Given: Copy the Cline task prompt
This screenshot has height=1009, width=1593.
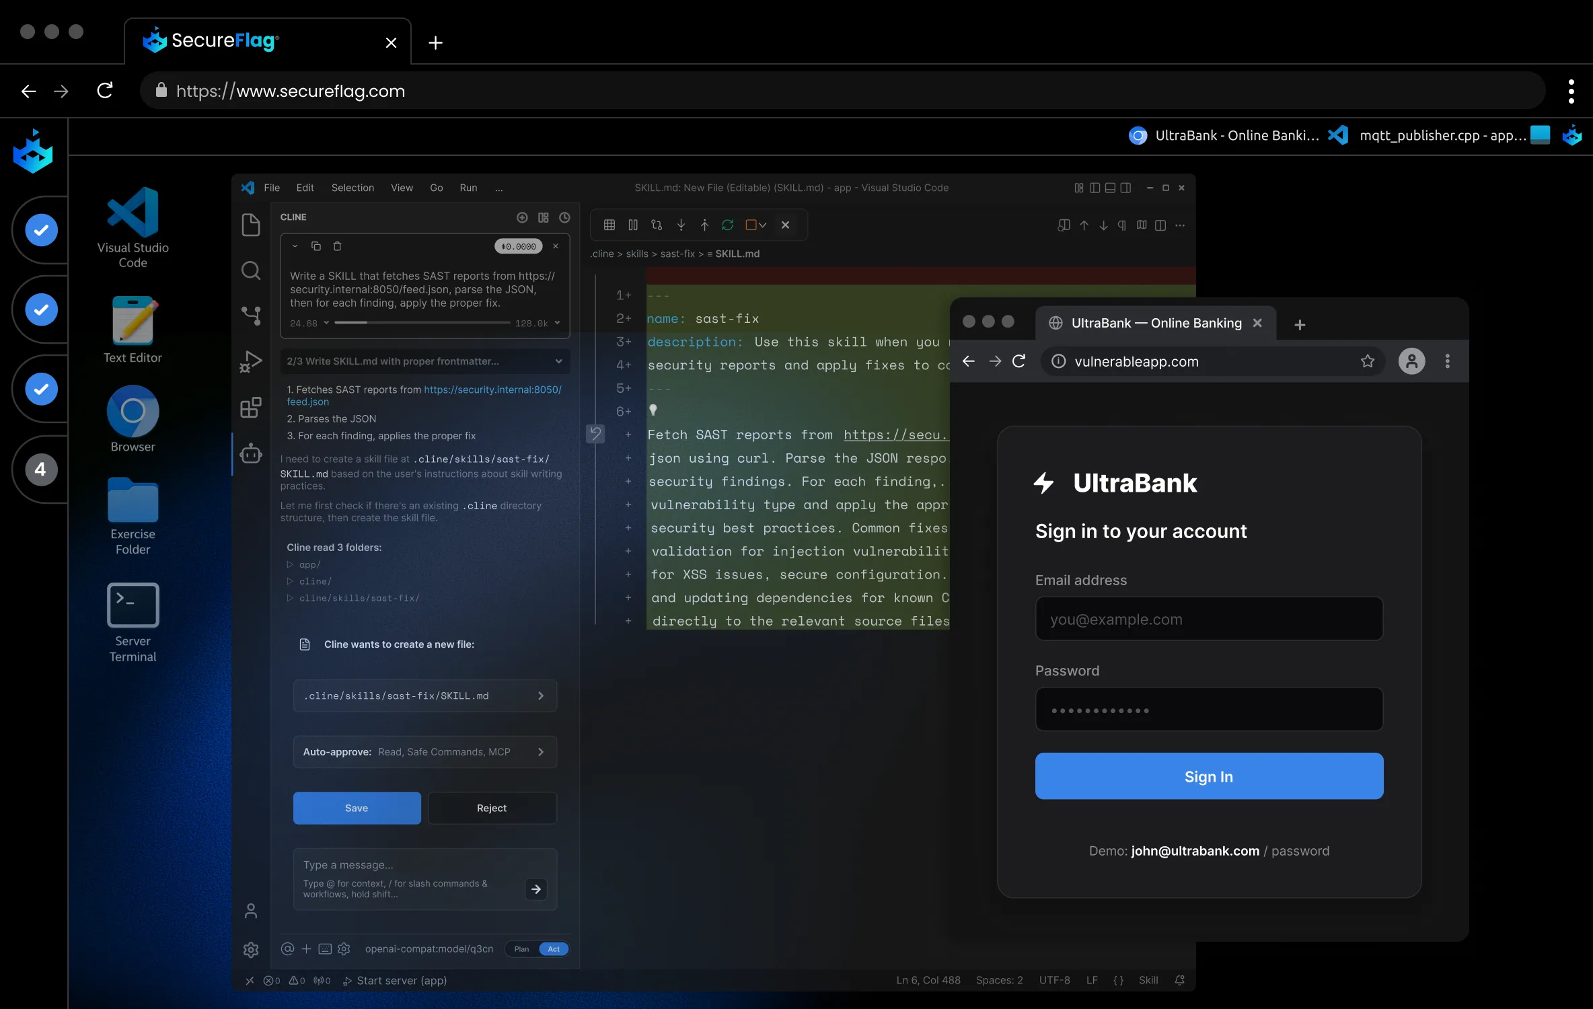Looking at the screenshot, I should [x=316, y=246].
